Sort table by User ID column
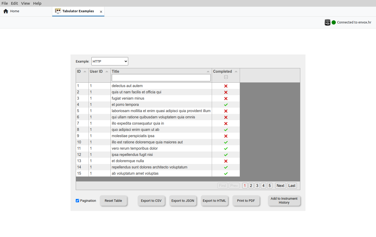Image resolution: width=376 pixels, height=237 pixels. [107, 71]
